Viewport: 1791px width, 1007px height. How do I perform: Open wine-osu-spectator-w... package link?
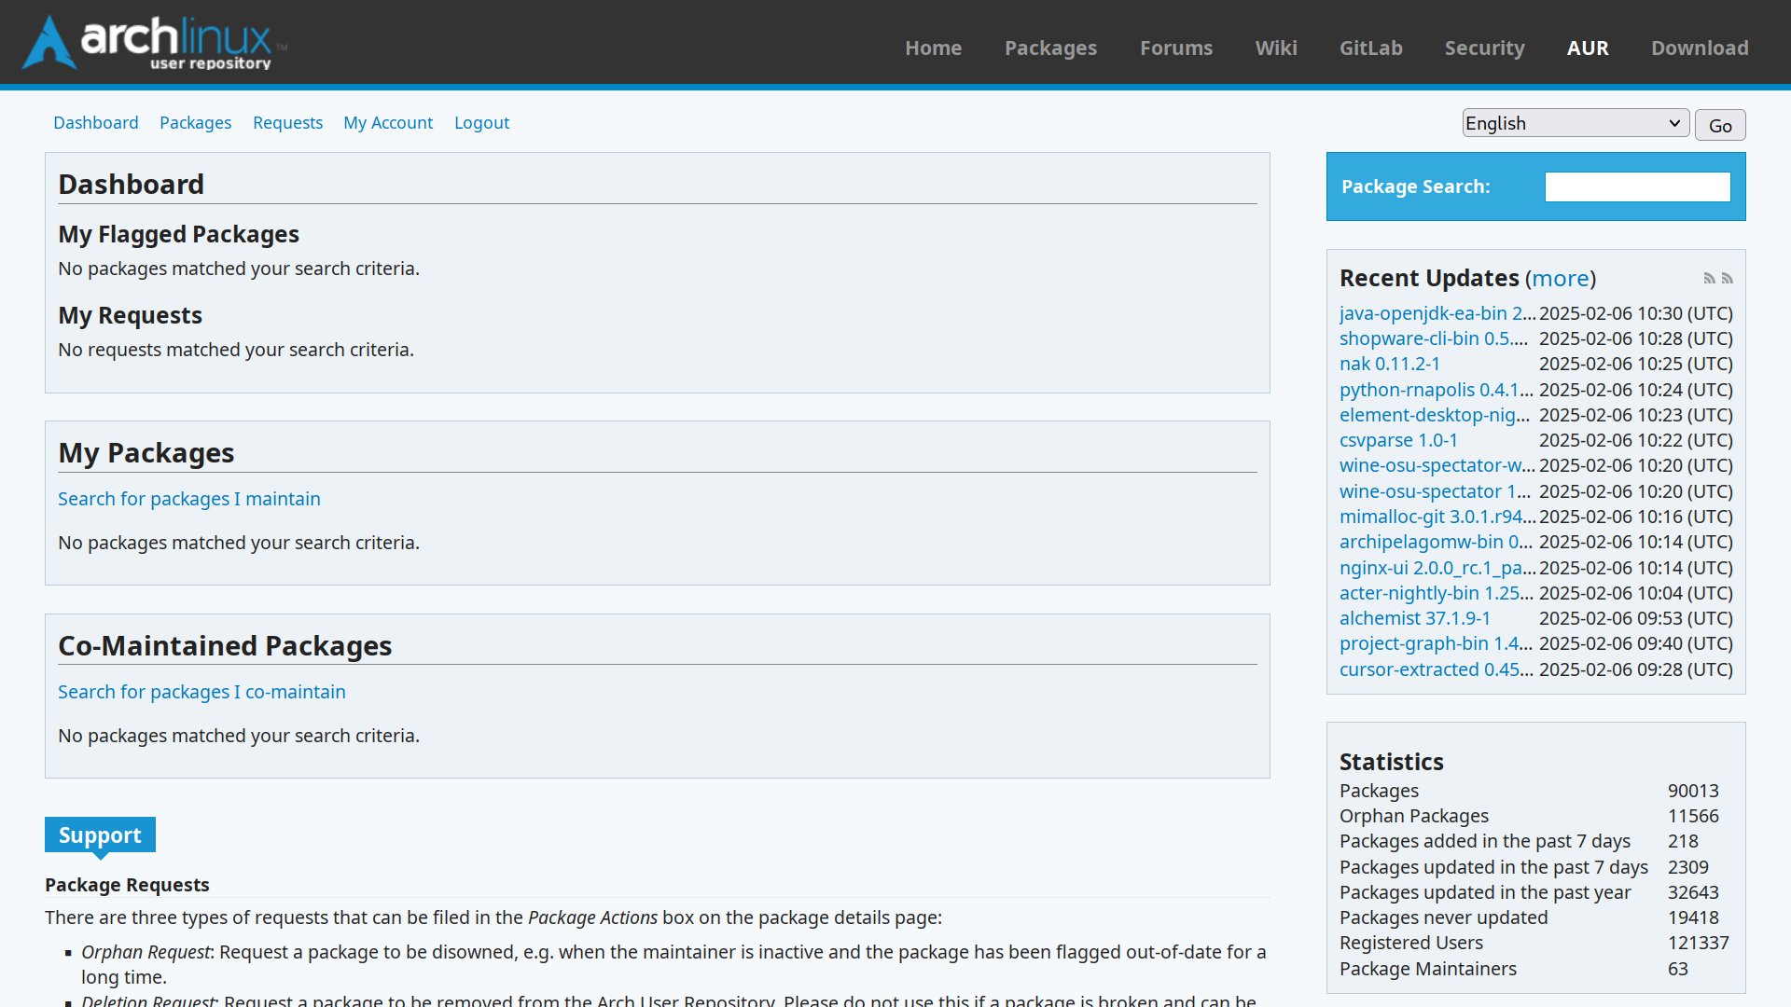pos(1437,465)
